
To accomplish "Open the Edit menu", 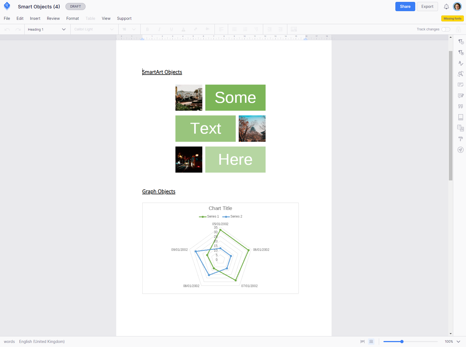I will pos(20,18).
